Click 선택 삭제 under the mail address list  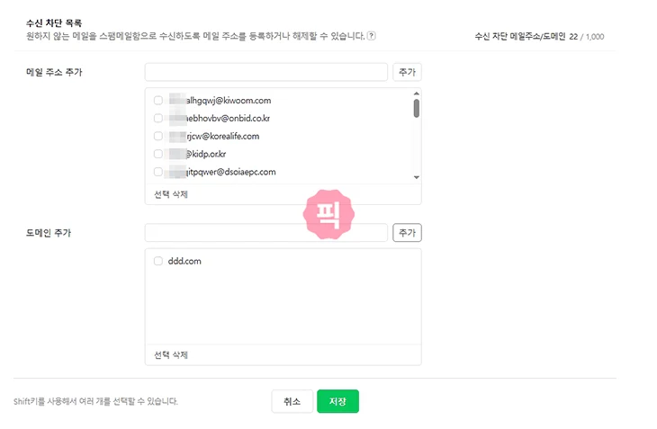[171, 194]
